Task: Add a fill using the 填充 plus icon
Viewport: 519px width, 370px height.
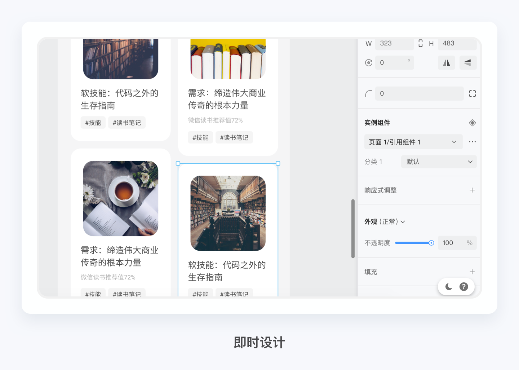Action: click(472, 272)
